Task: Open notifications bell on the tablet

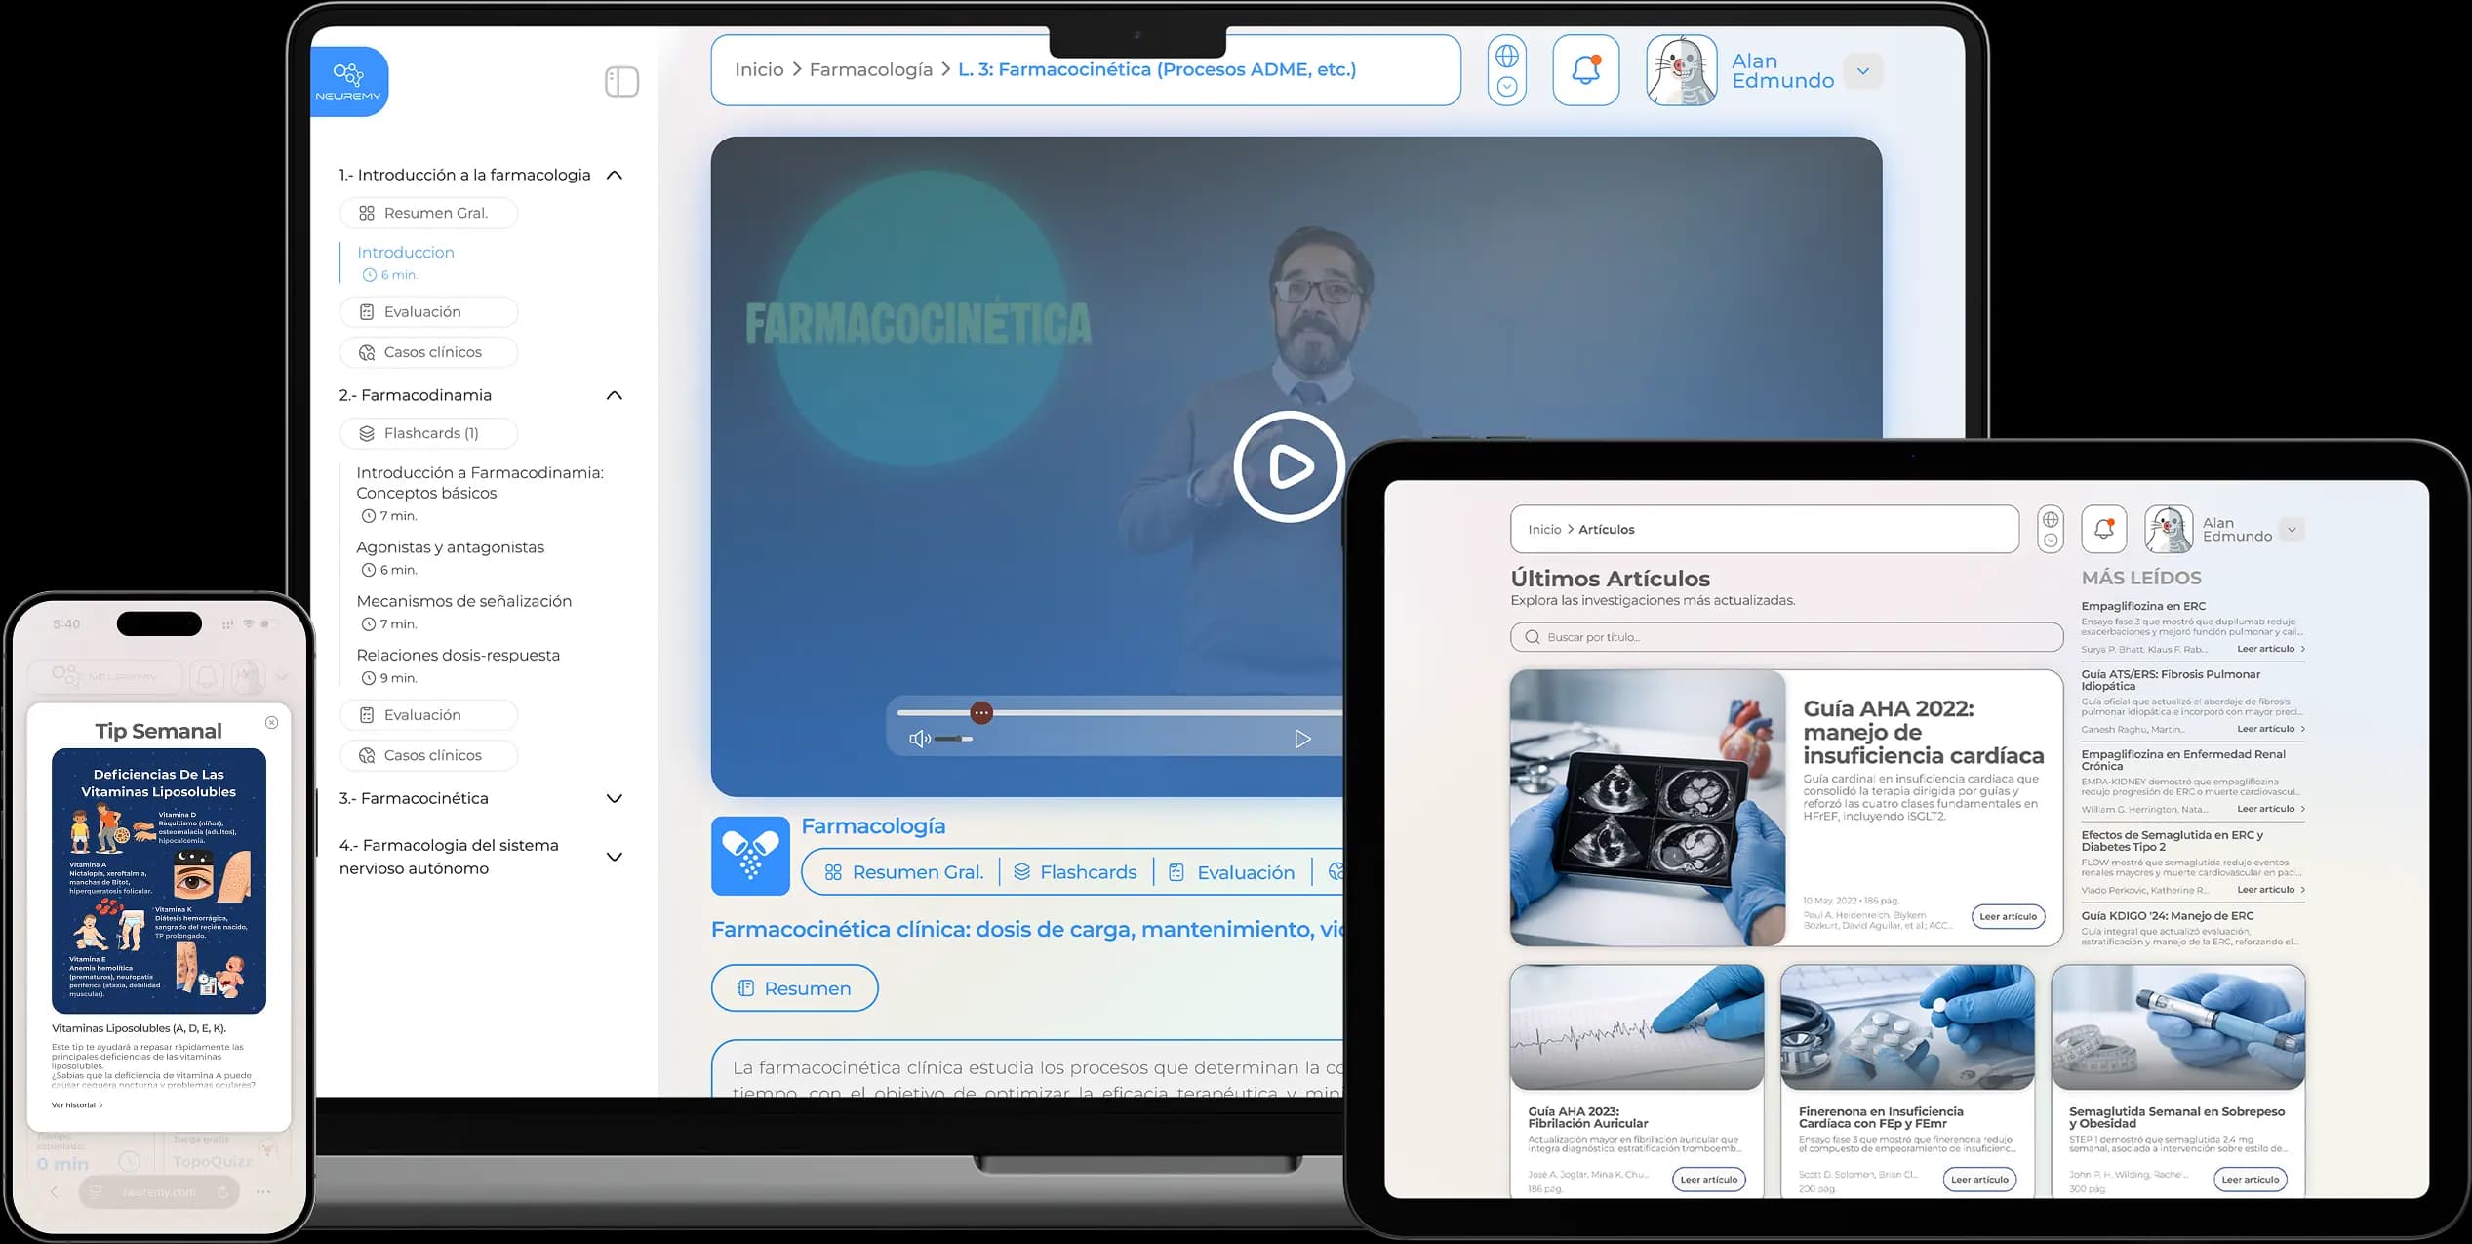Action: (x=2104, y=529)
